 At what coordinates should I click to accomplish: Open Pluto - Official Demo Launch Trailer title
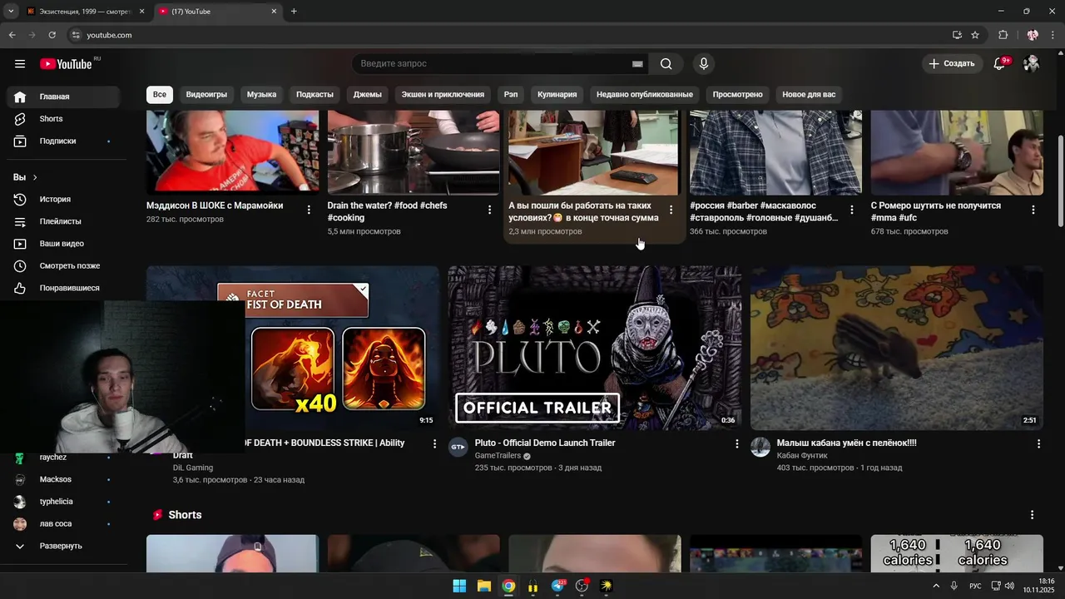(545, 443)
